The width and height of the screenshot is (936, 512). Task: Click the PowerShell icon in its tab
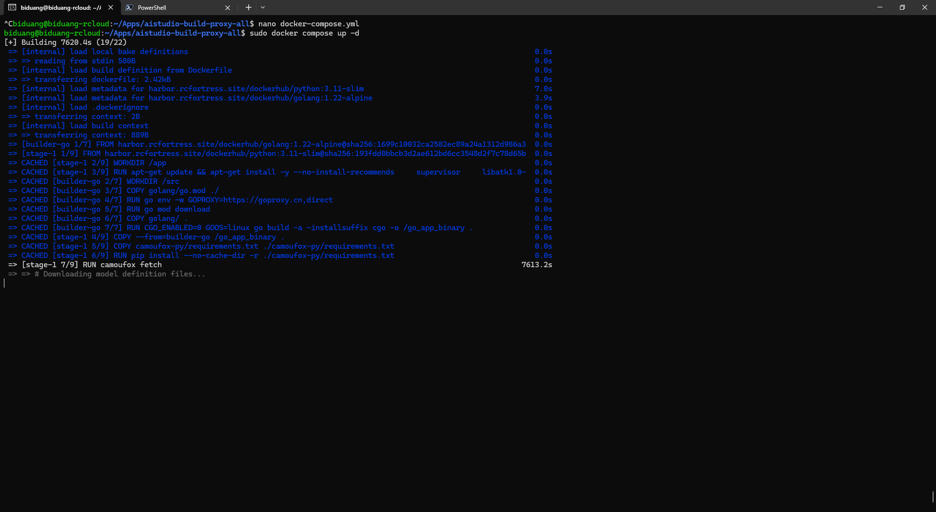coord(129,8)
